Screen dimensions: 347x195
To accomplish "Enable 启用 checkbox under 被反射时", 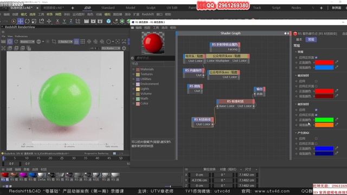I will point(316,81).
